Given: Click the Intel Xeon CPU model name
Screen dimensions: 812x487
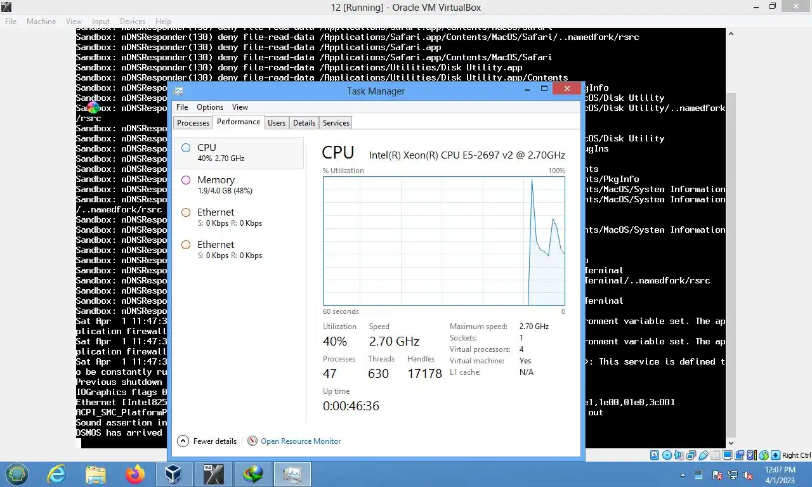Looking at the screenshot, I should [x=467, y=155].
